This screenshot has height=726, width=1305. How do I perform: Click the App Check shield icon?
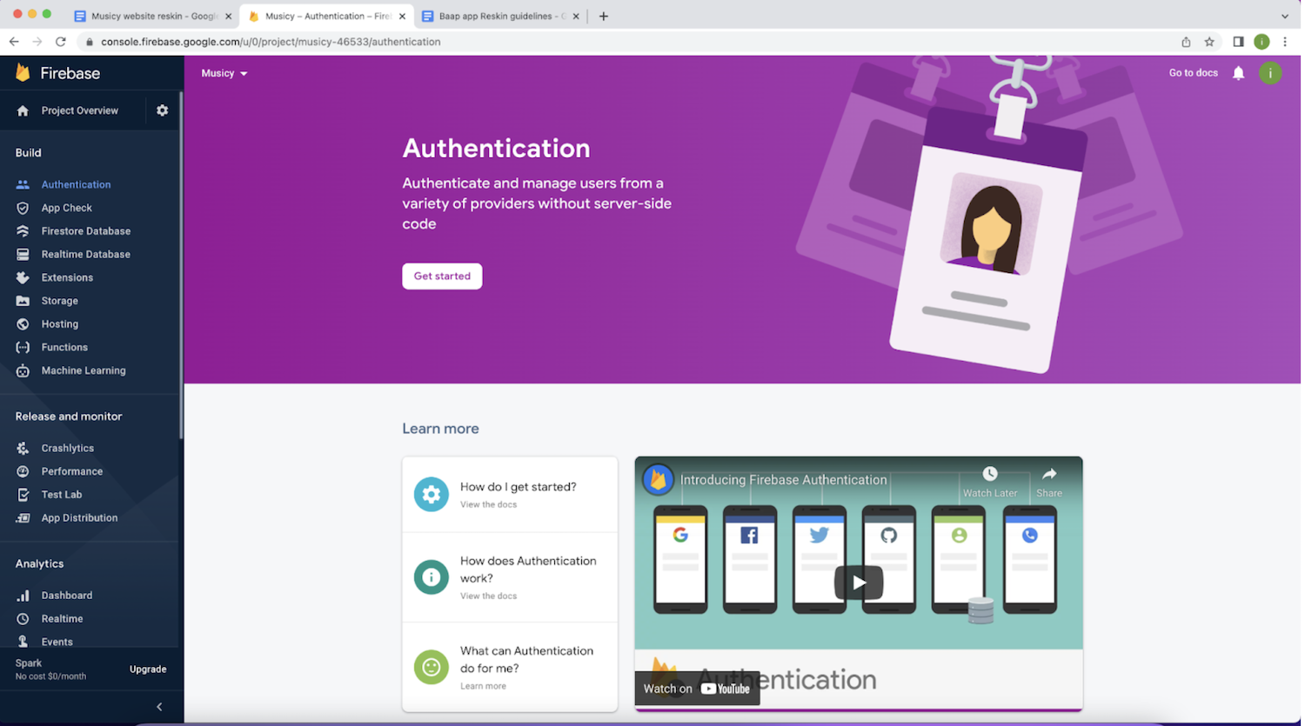23,208
